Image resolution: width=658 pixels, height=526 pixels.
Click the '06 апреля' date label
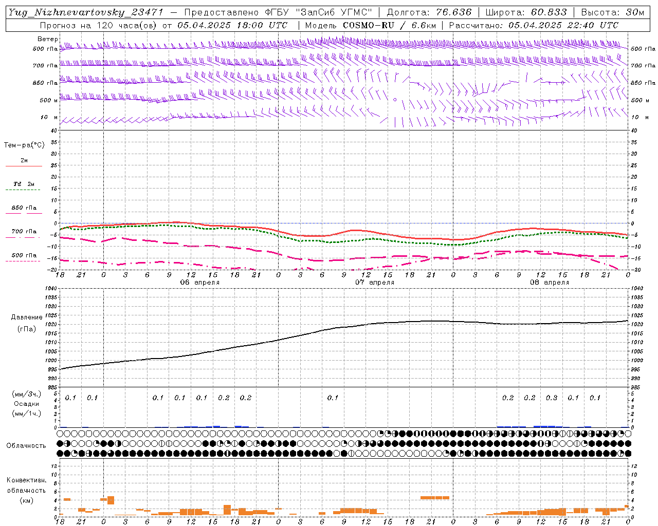[199, 283]
